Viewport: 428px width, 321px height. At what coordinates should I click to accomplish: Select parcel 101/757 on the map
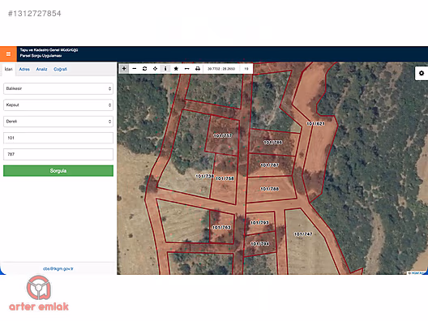(x=223, y=135)
